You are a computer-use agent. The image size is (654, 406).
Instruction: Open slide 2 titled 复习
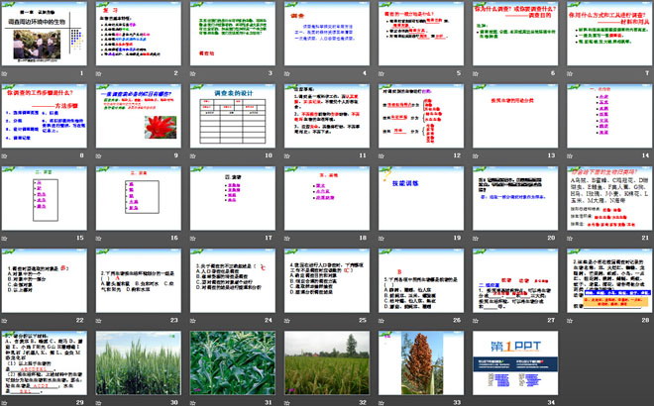[138, 37]
